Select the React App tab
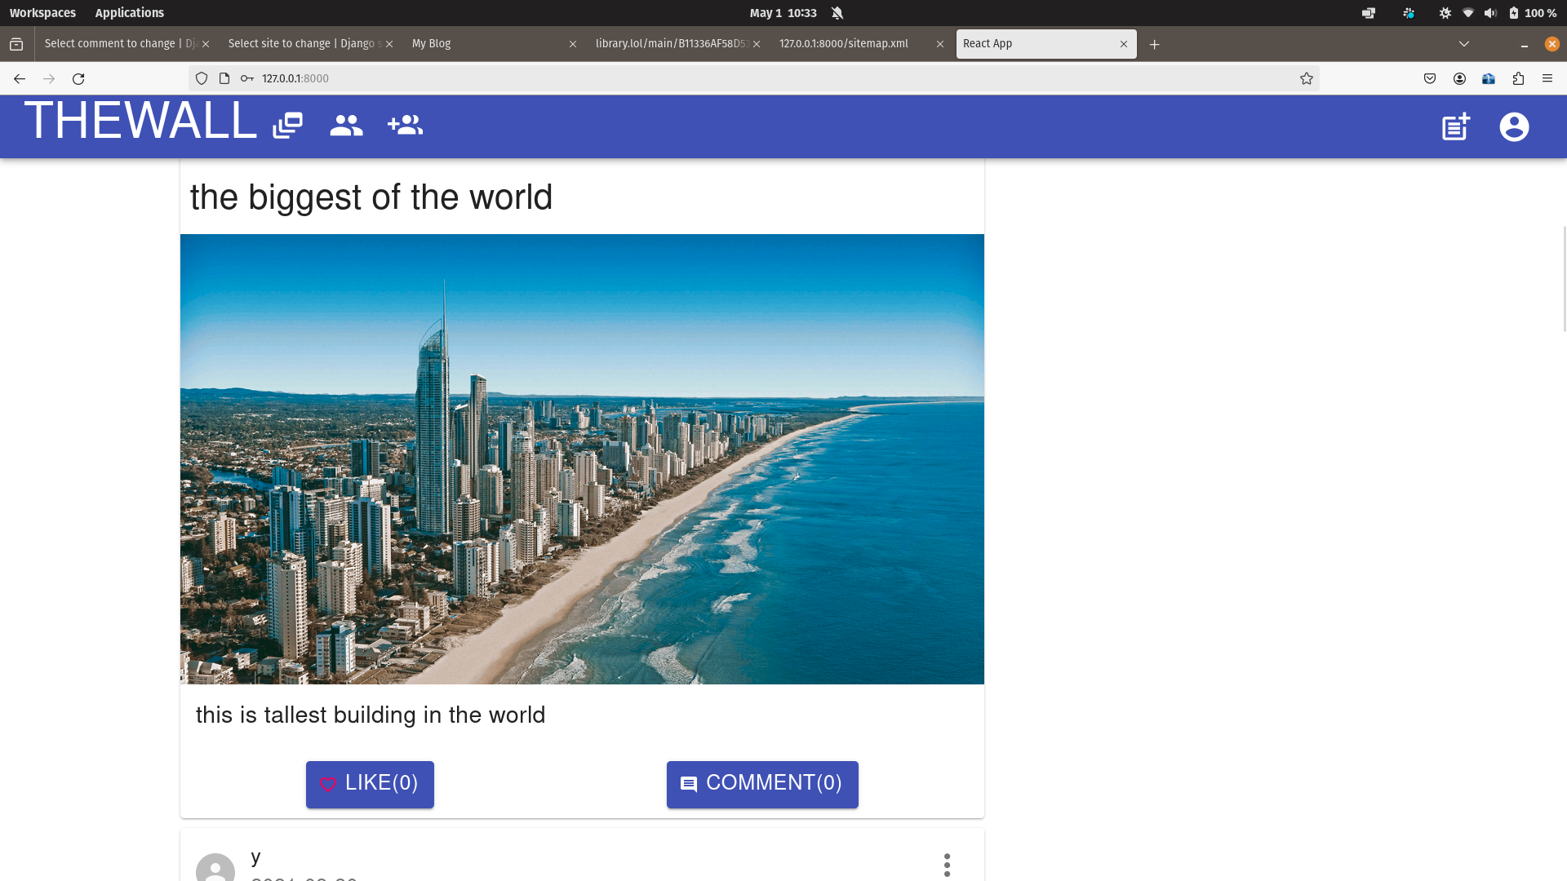This screenshot has height=881, width=1567. (1046, 44)
